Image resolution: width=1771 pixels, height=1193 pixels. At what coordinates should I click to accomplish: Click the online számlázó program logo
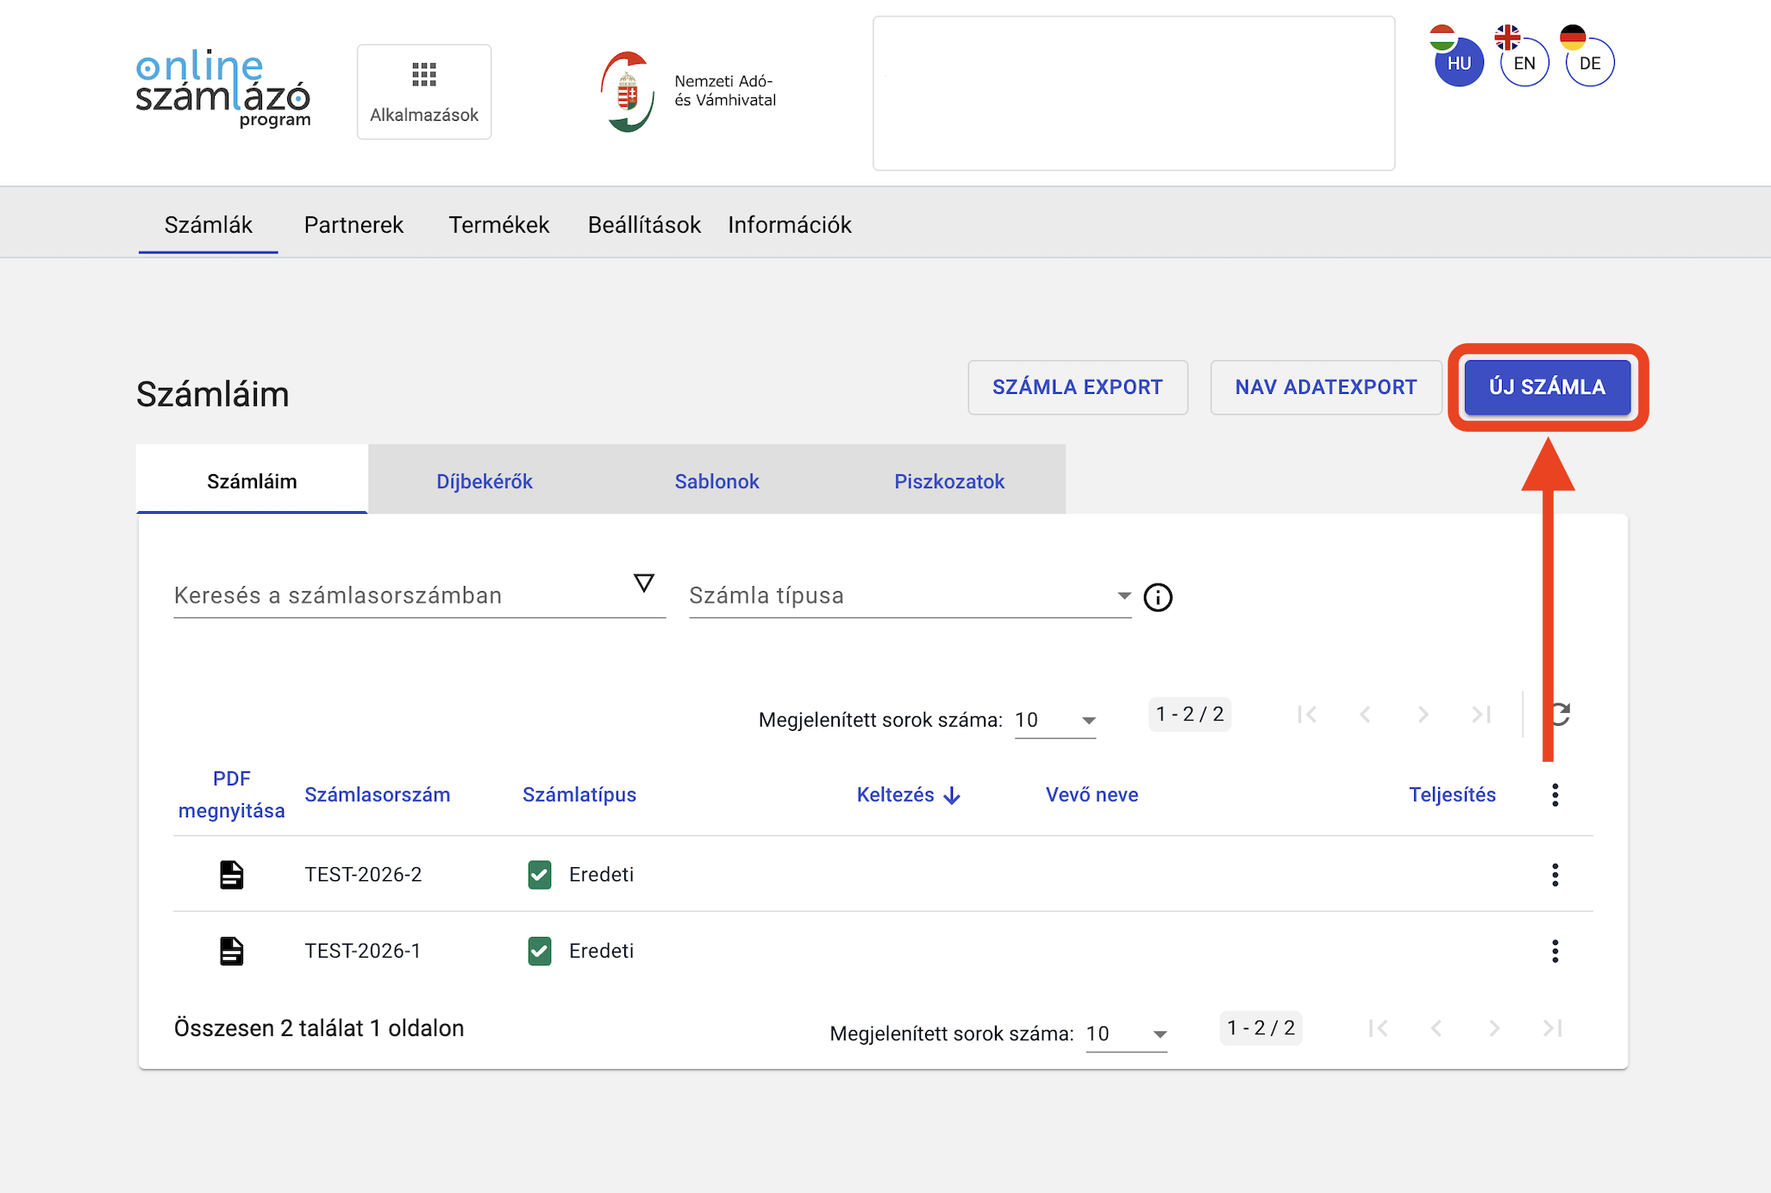click(223, 89)
